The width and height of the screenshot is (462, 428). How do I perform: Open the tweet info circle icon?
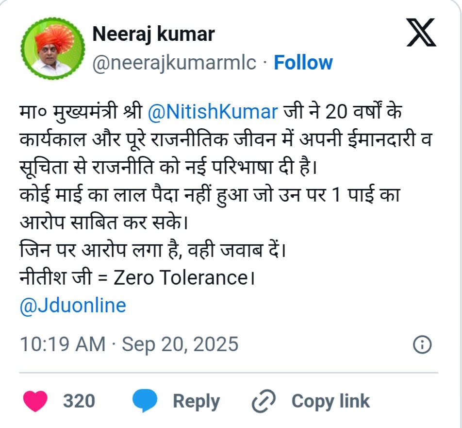pyautogui.click(x=422, y=344)
